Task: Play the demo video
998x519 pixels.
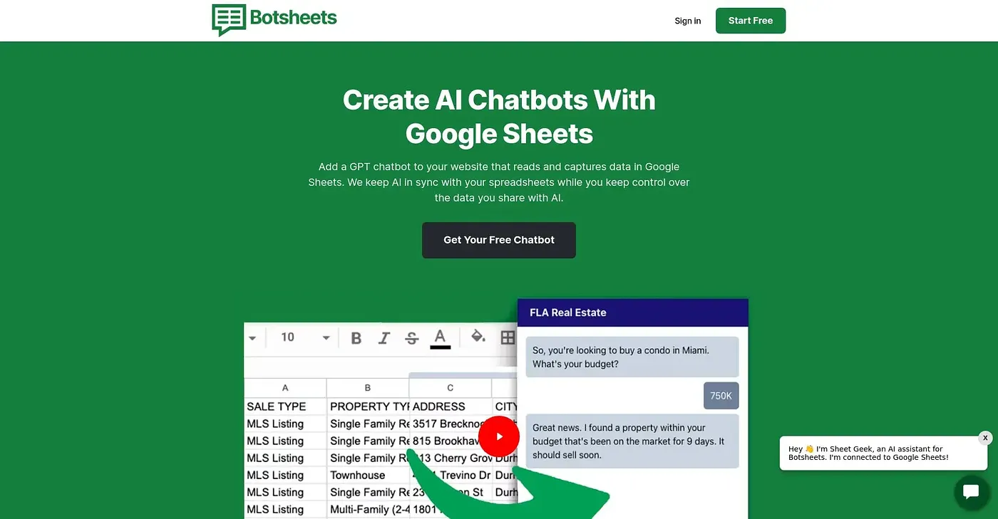Action: tap(499, 436)
